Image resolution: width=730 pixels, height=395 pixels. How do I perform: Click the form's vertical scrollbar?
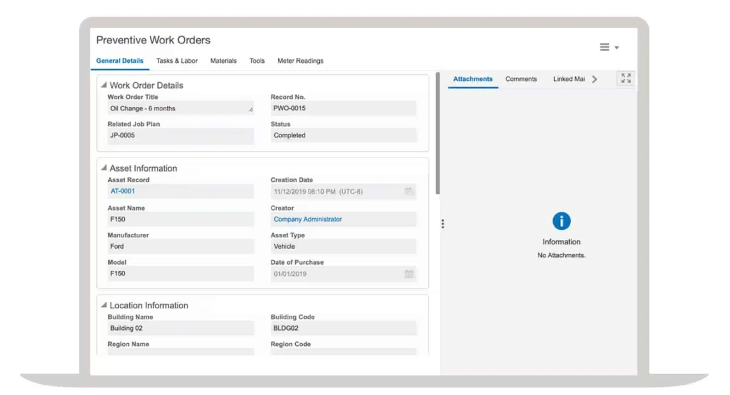(x=438, y=133)
